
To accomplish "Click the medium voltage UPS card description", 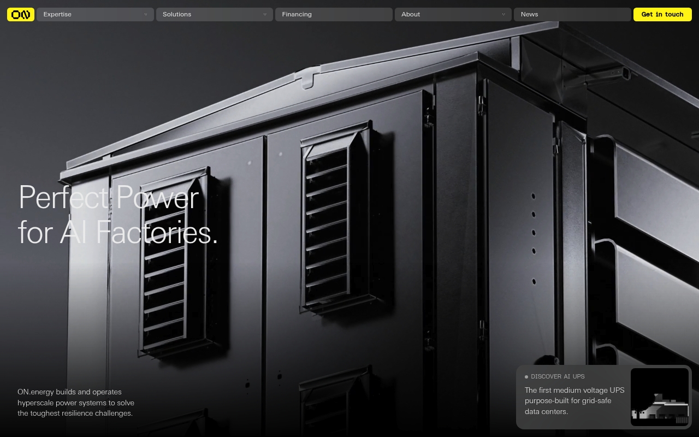I will 574,401.
